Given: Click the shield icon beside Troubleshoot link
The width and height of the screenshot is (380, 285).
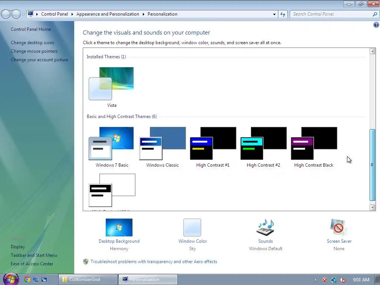Looking at the screenshot, I should click(86, 262).
